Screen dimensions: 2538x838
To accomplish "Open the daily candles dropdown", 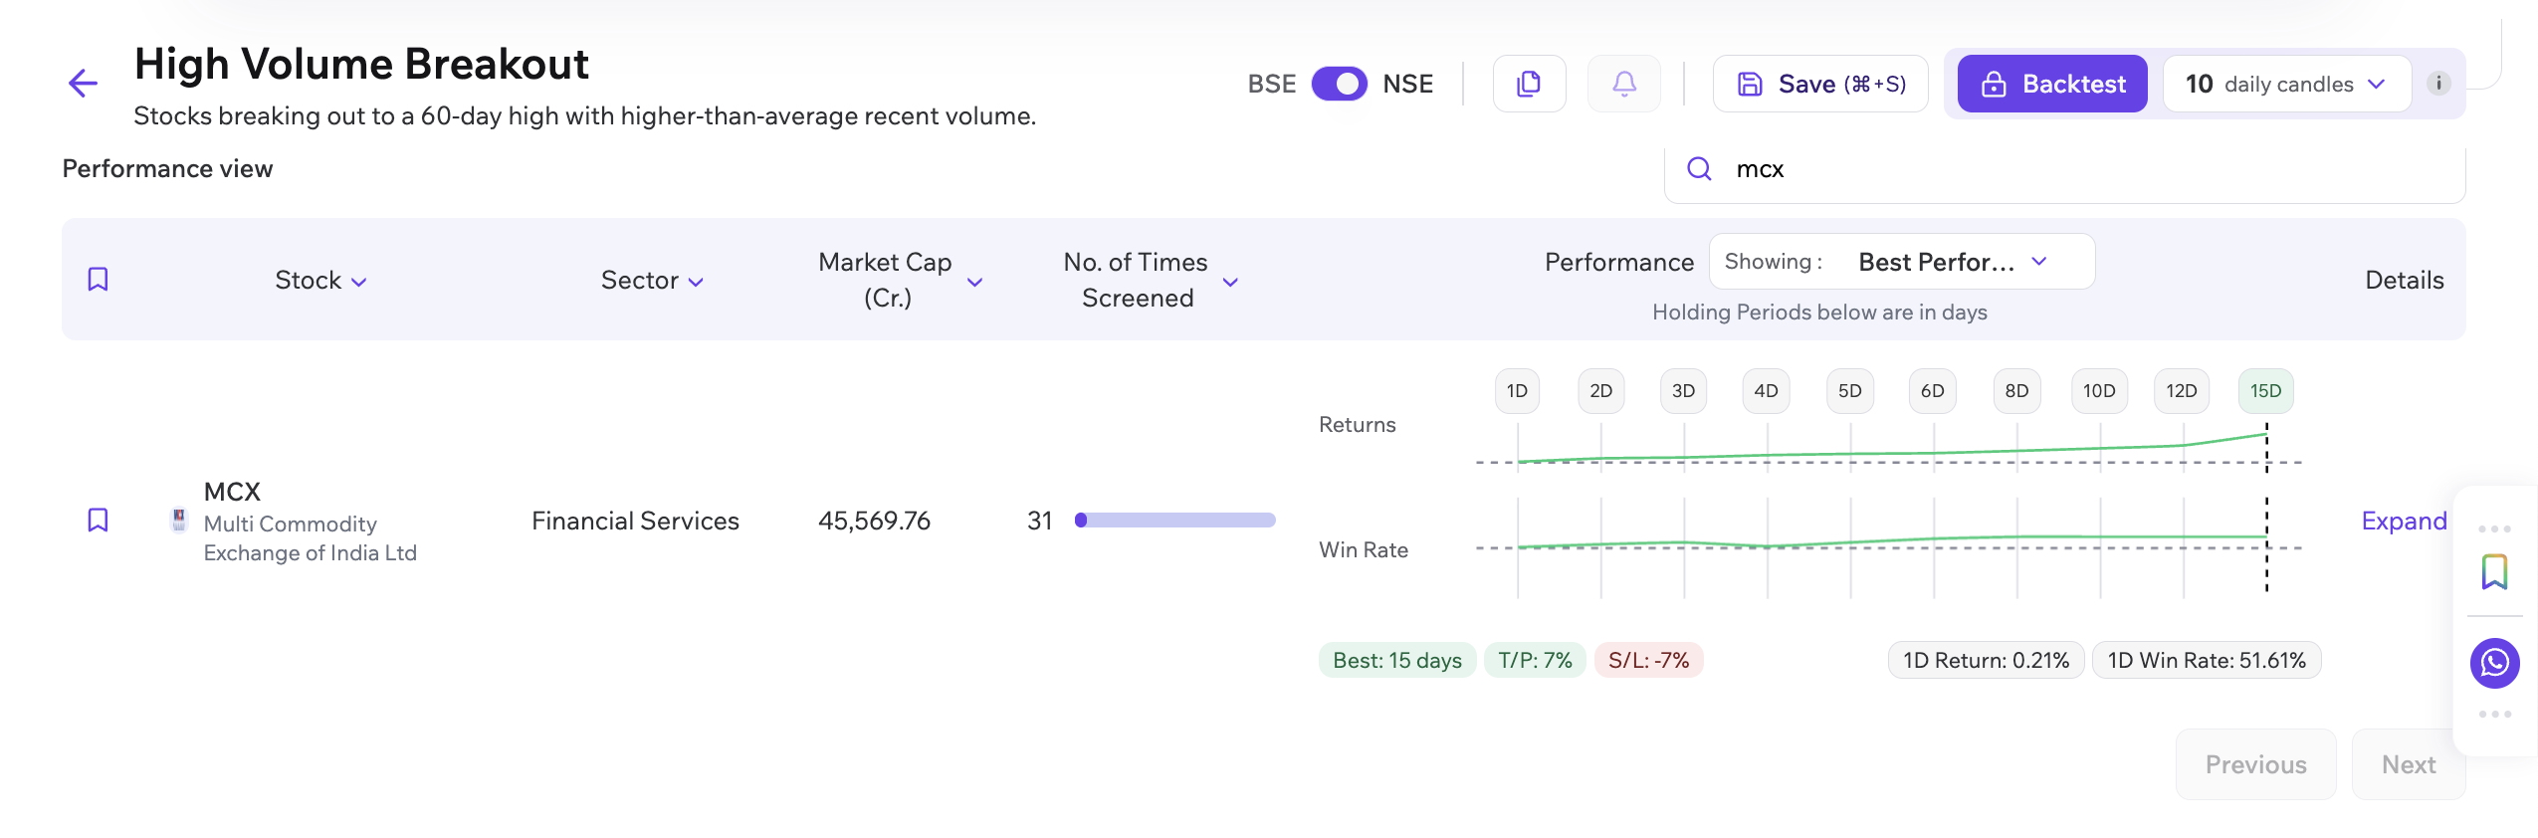I will (x=2286, y=84).
